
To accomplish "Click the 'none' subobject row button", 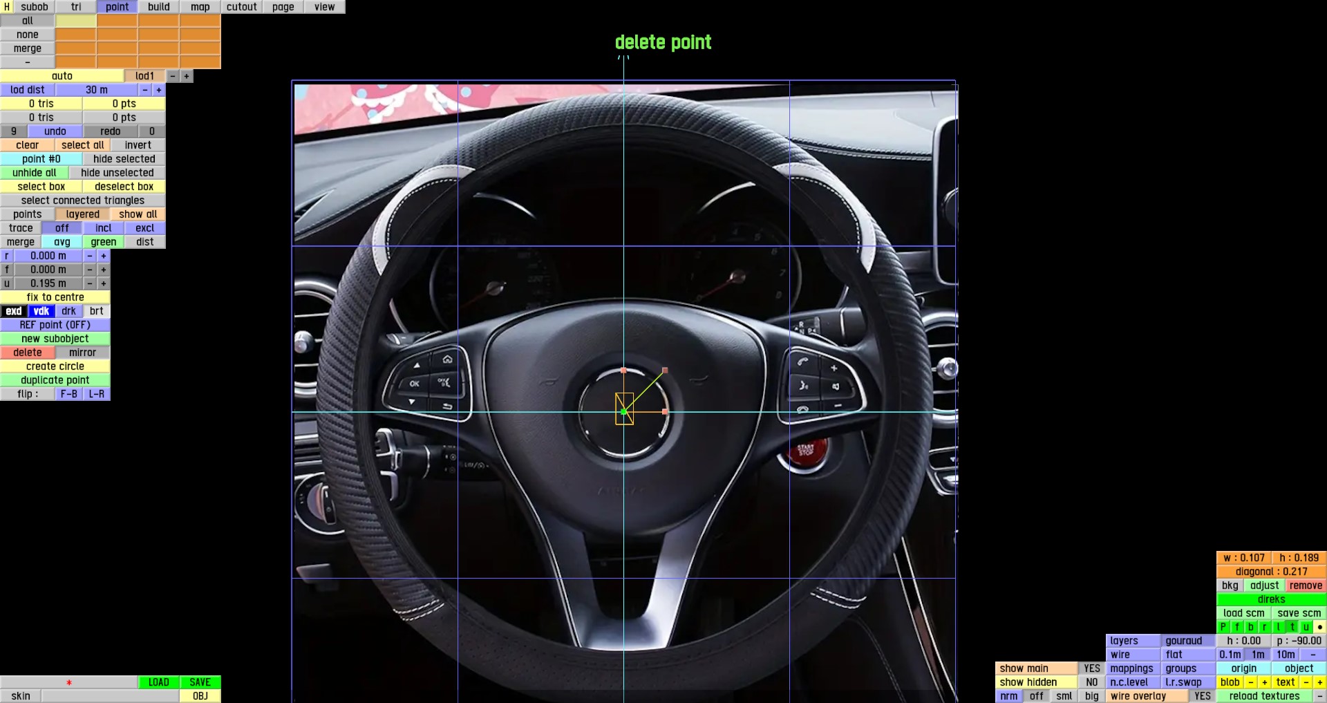I will click(28, 35).
